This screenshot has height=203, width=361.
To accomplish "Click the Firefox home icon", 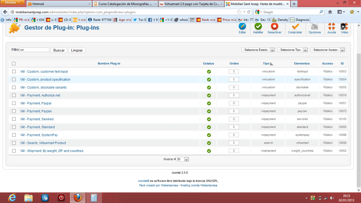I will pyautogui.click(x=330, y=12).
